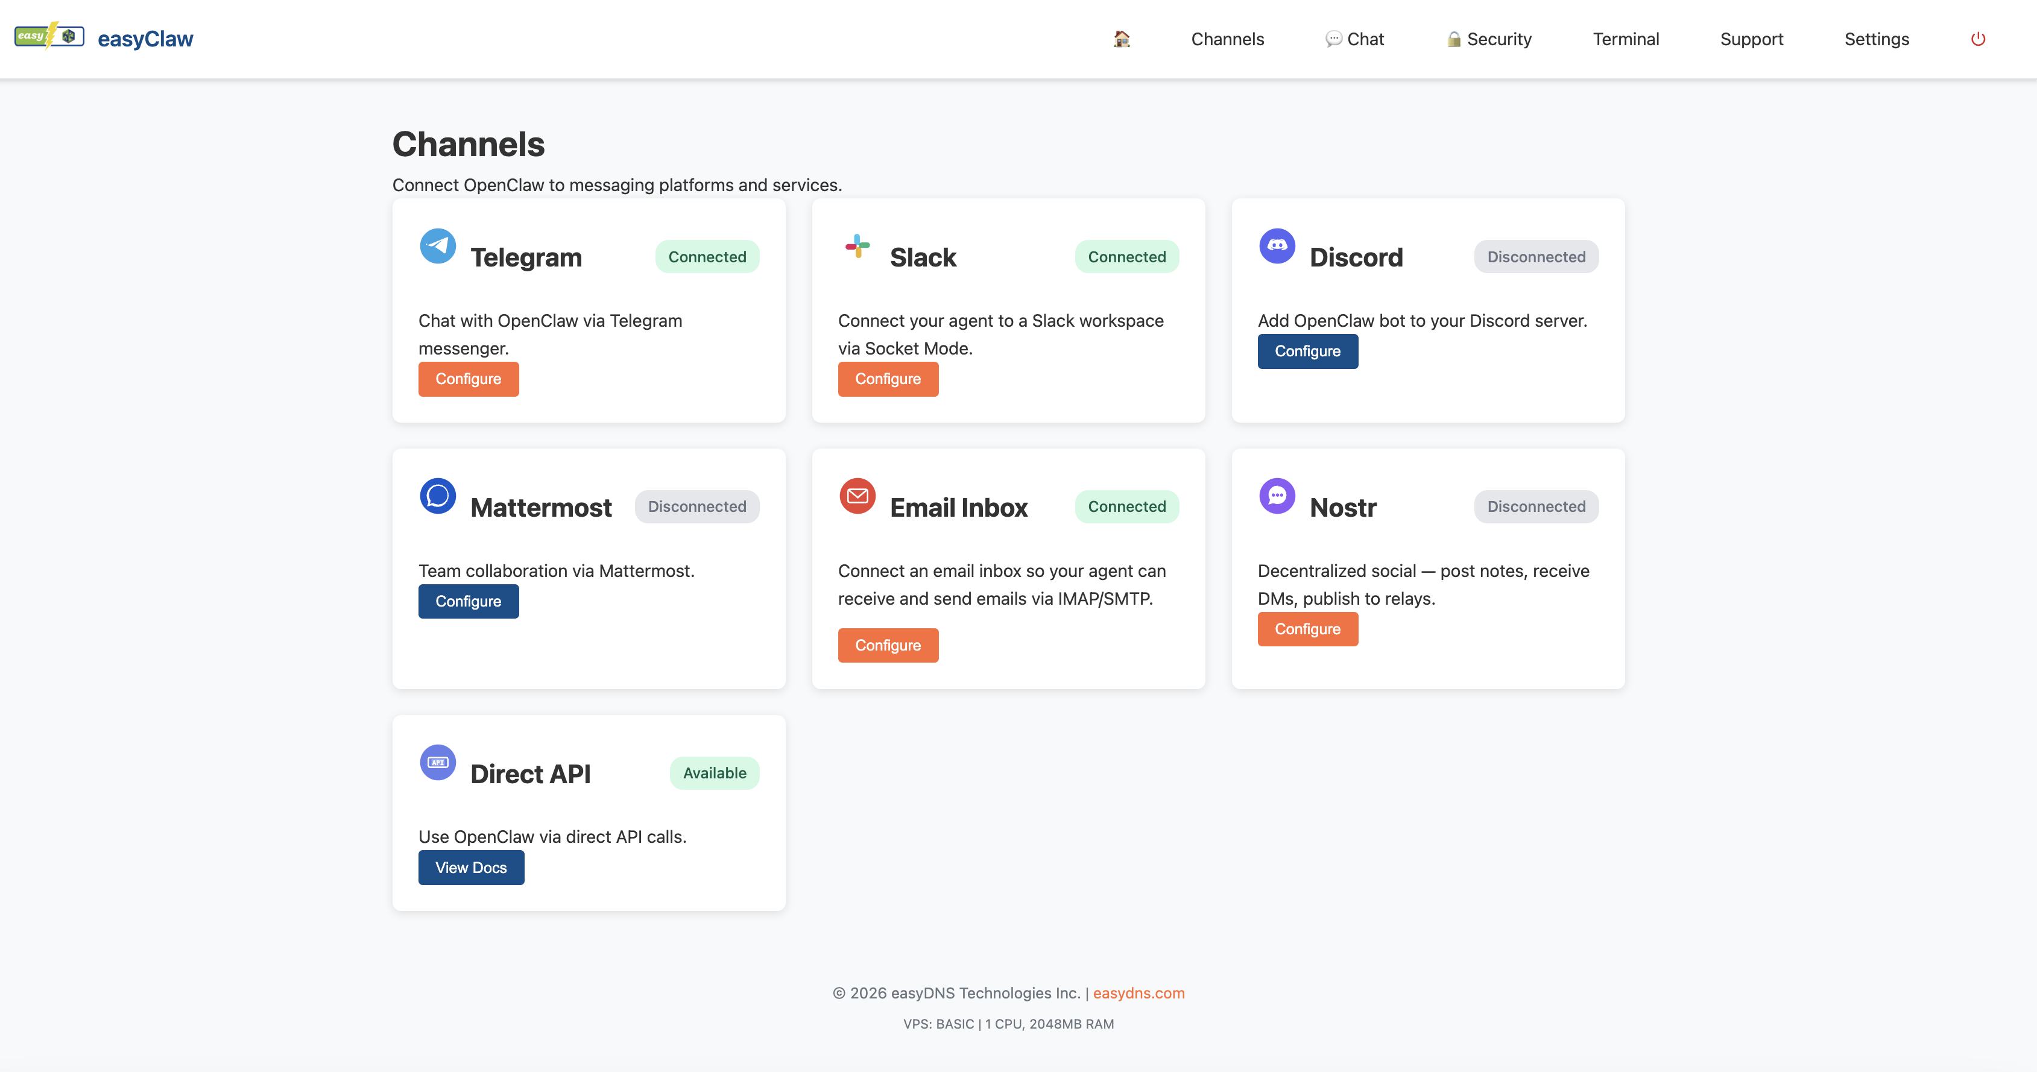Click the Direct API card title

click(530, 774)
